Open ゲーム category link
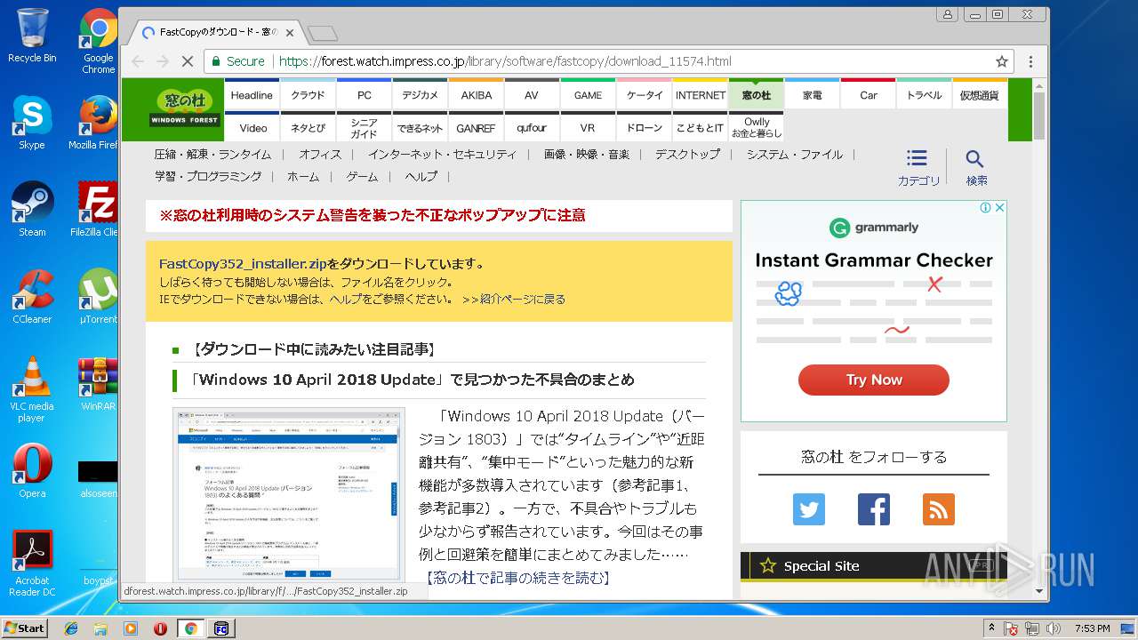Screen dimensions: 1138x640 click(362, 176)
